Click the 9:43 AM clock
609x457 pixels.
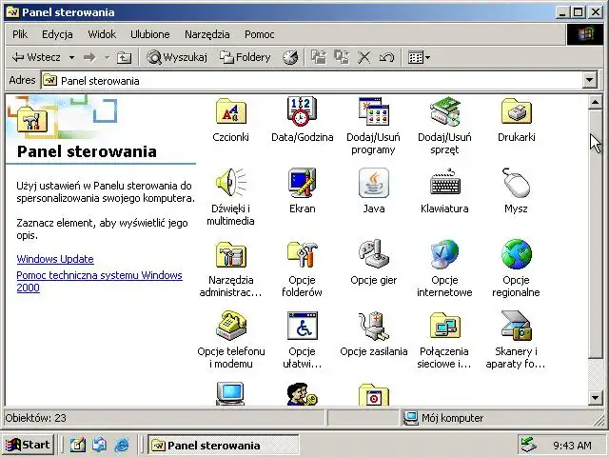tap(572, 446)
